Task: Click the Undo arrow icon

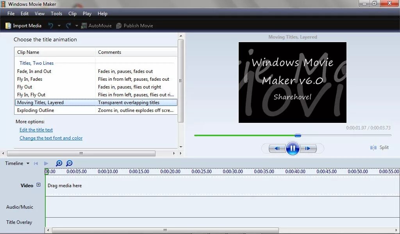Action: click(51, 26)
